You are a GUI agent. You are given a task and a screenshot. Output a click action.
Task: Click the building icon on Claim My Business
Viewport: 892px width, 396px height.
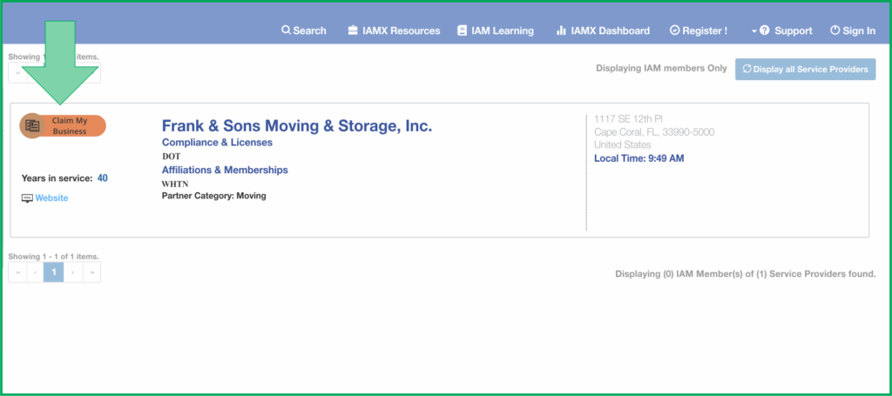point(32,126)
